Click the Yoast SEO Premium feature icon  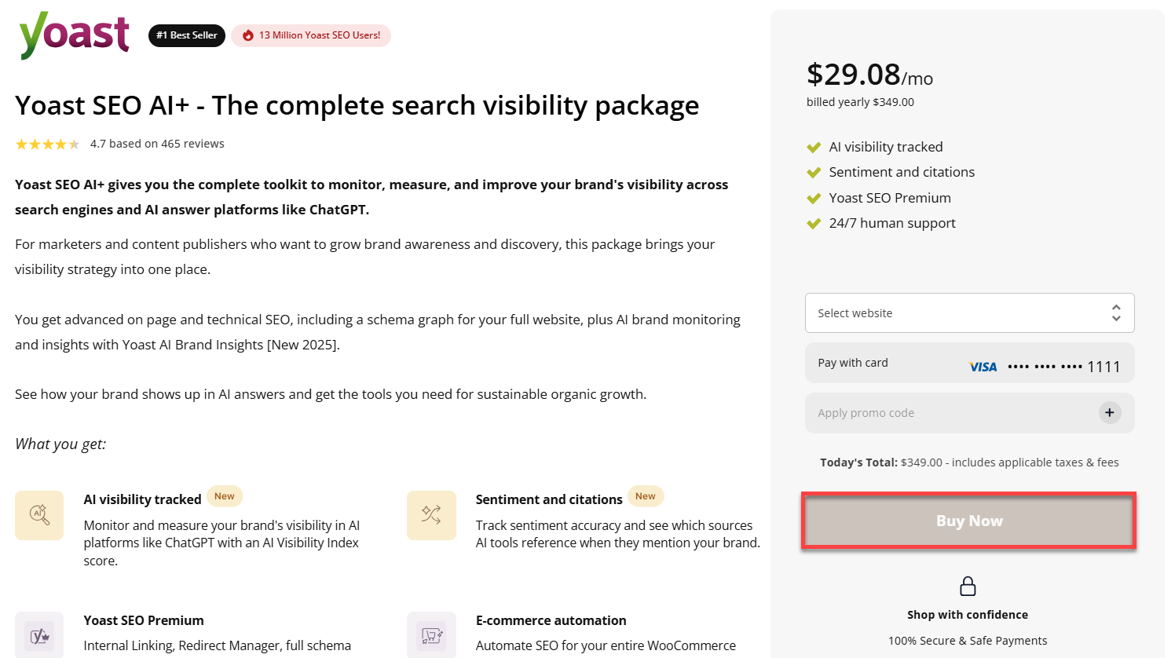click(x=39, y=635)
